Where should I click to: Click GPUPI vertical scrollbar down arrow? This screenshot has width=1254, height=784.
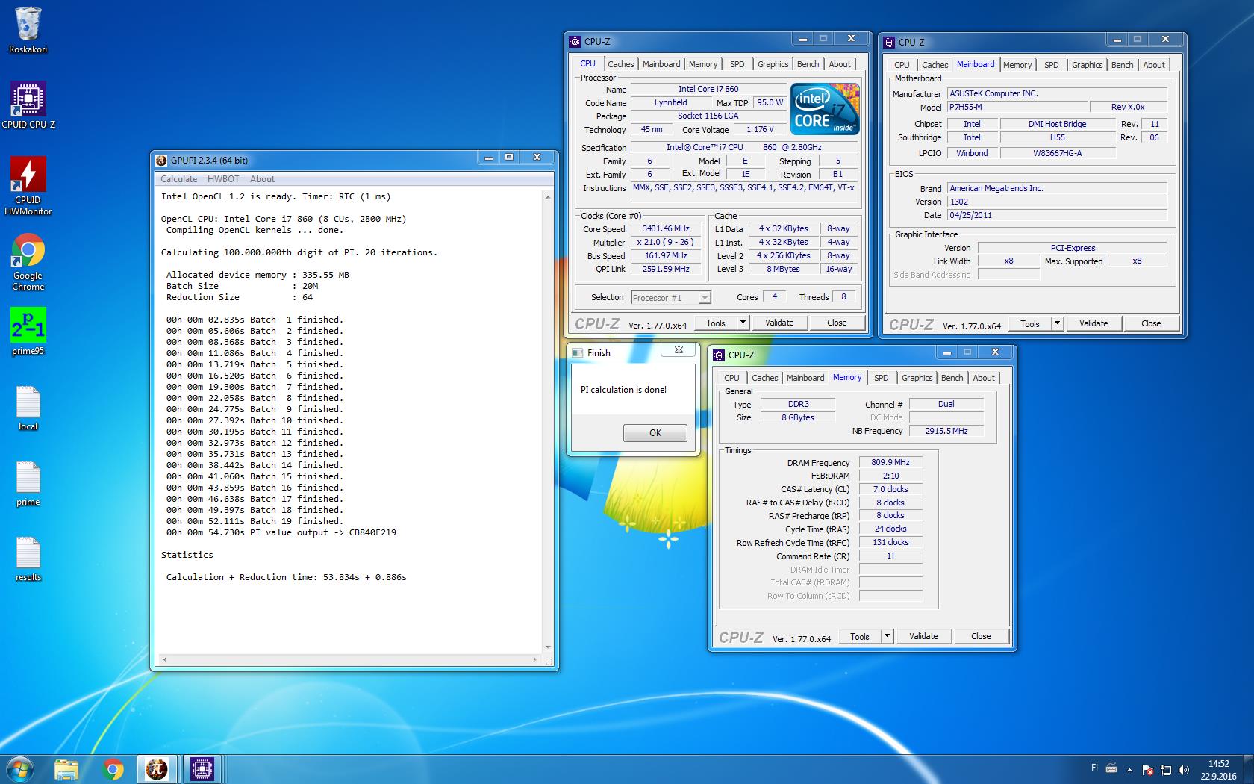(548, 647)
